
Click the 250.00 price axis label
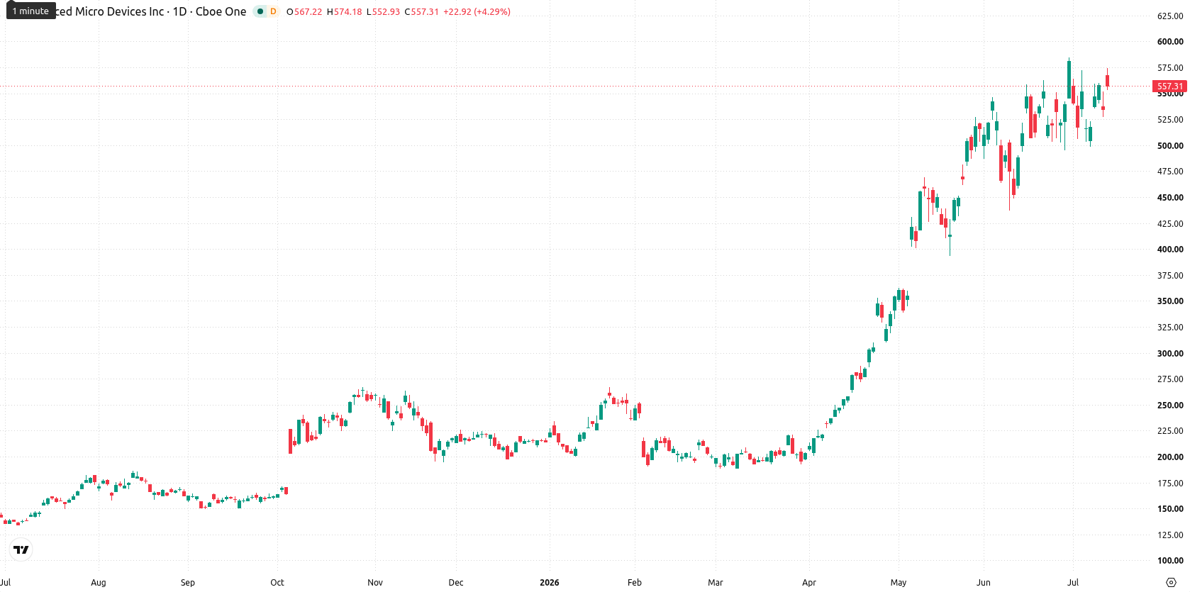click(x=1170, y=406)
